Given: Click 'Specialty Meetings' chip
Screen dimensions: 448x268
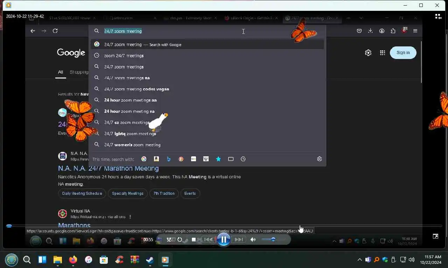Looking at the screenshot, I should pyautogui.click(x=127, y=193).
